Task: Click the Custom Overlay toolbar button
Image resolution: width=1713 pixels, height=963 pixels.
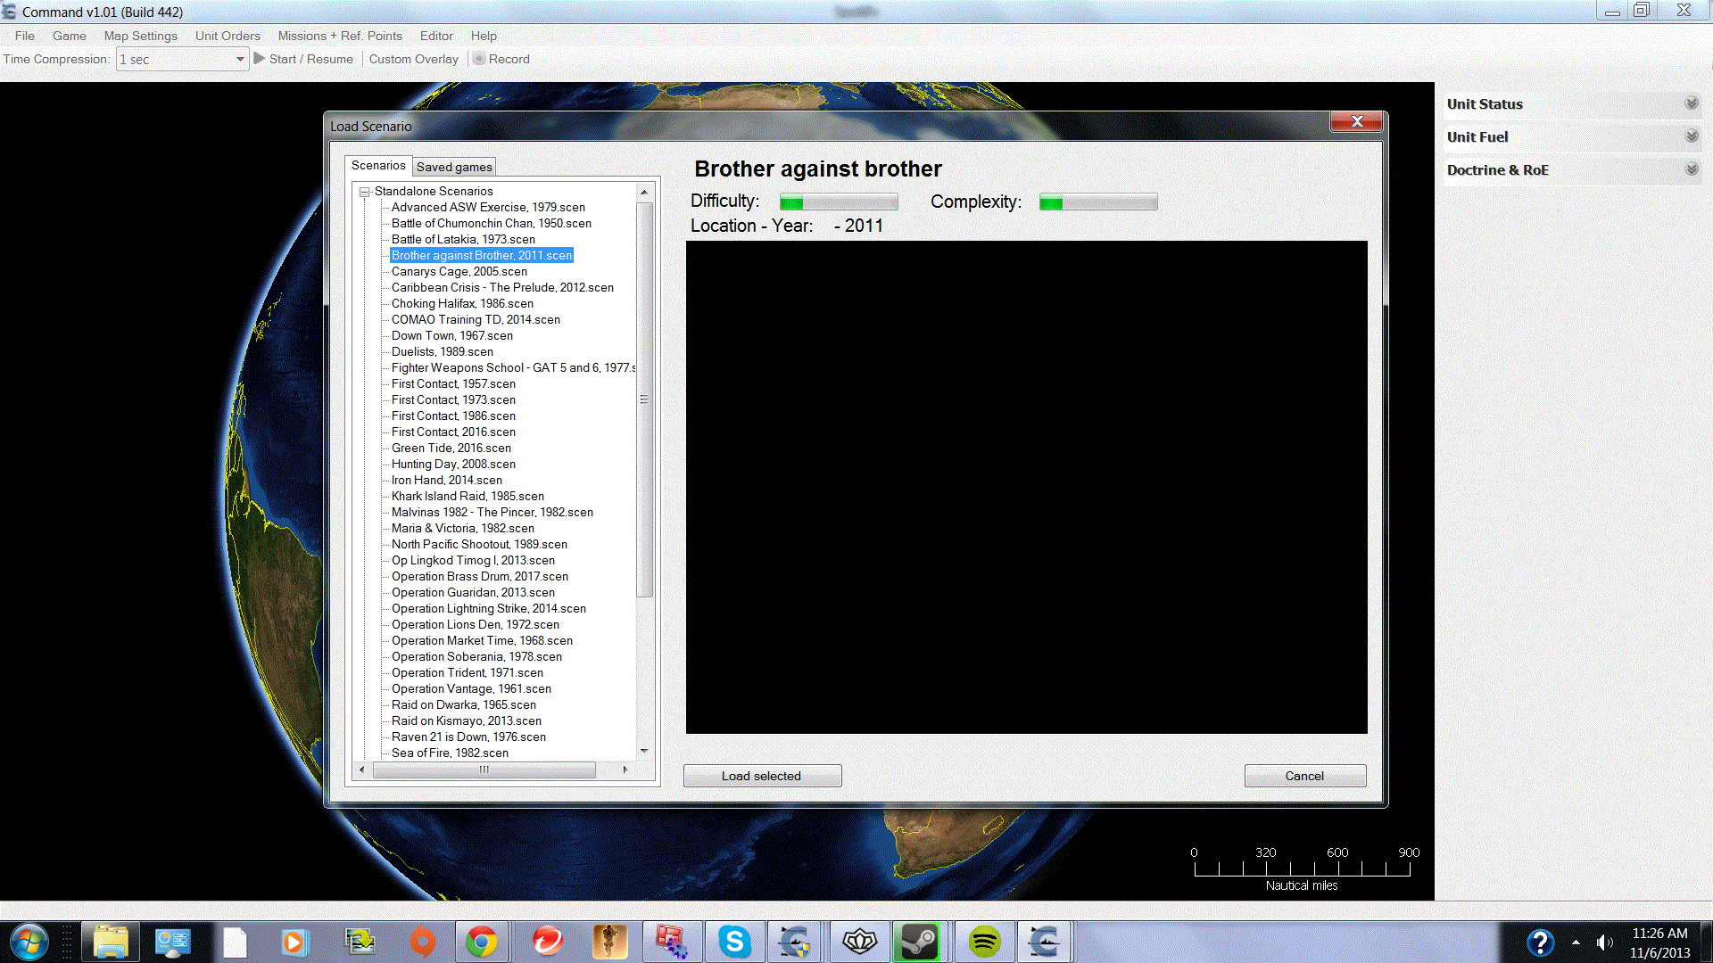Action: (x=414, y=59)
